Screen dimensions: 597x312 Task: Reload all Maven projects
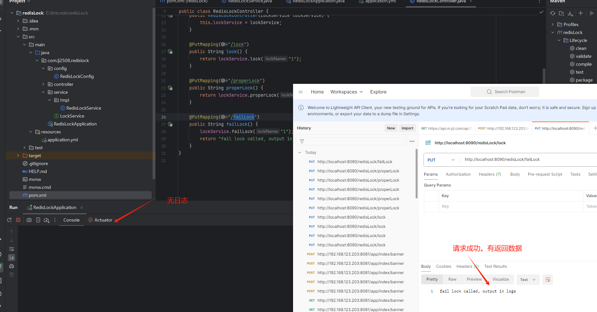click(553, 13)
